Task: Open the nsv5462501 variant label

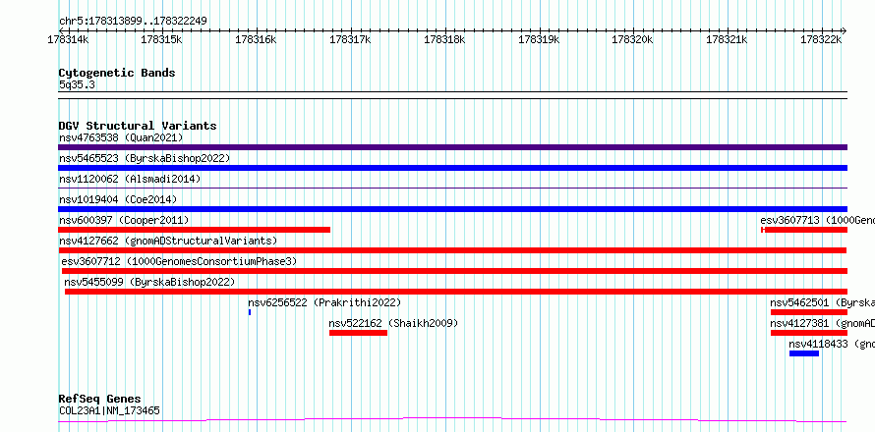Action: point(823,302)
